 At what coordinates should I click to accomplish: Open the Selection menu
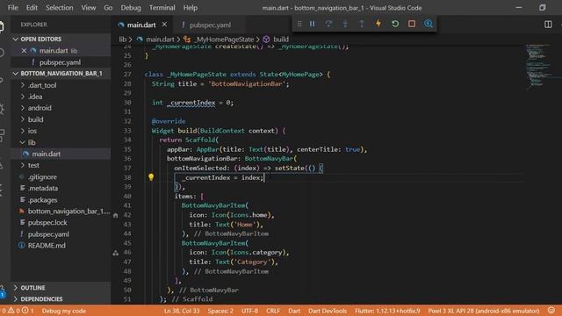pos(59,8)
